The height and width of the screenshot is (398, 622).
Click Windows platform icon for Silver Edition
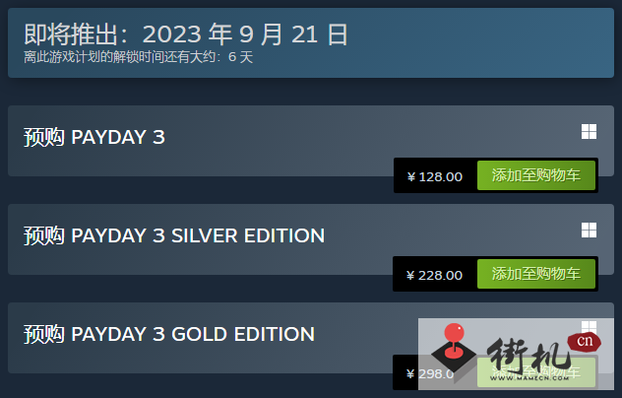pos(589,231)
